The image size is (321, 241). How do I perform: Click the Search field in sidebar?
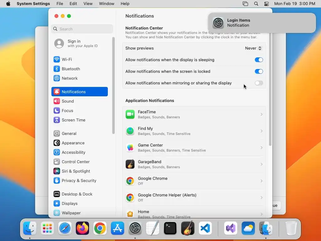(82, 29)
